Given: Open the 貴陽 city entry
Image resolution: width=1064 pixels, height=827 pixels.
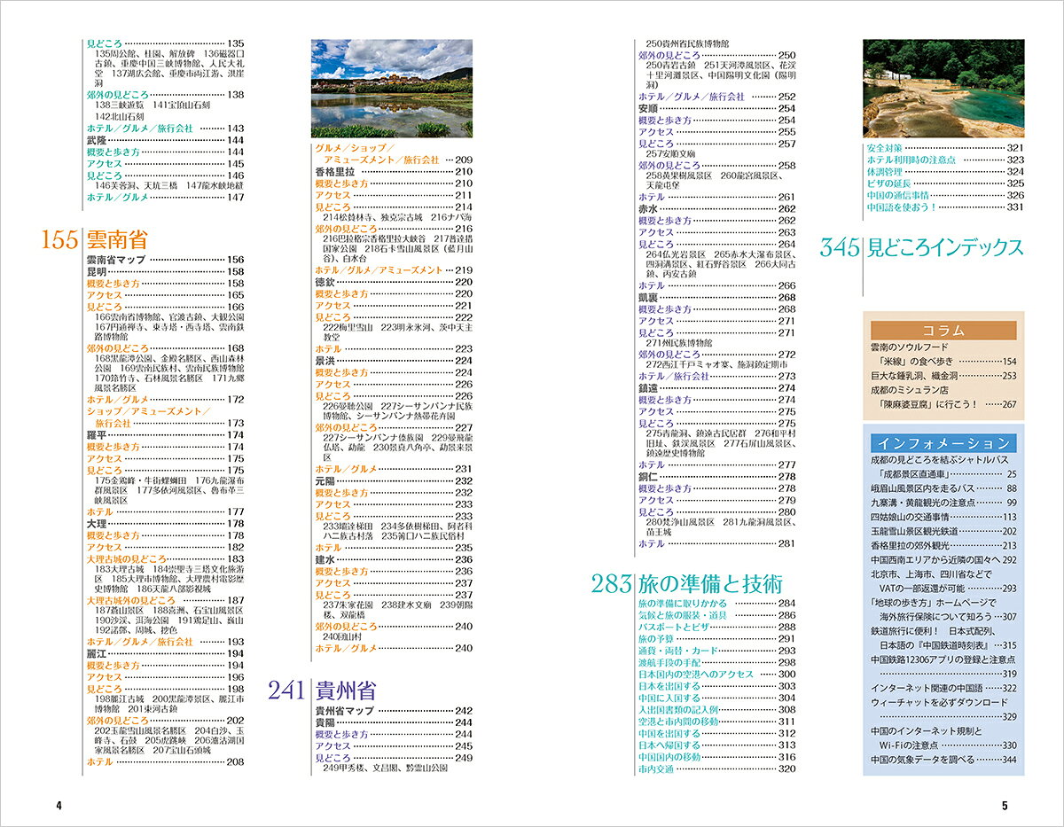Looking at the screenshot, I should (394, 722).
